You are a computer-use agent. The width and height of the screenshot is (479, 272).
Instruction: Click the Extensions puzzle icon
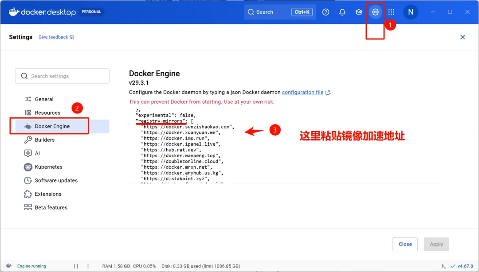click(x=28, y=194)
